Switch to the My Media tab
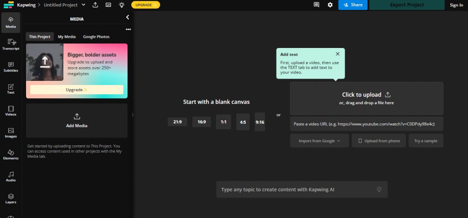Image resolution: width=468 pixels, height=218 pixels. 67,37
